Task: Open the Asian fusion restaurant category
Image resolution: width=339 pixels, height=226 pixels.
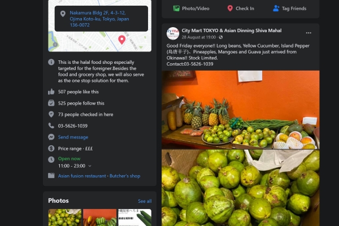Action: 82,176
